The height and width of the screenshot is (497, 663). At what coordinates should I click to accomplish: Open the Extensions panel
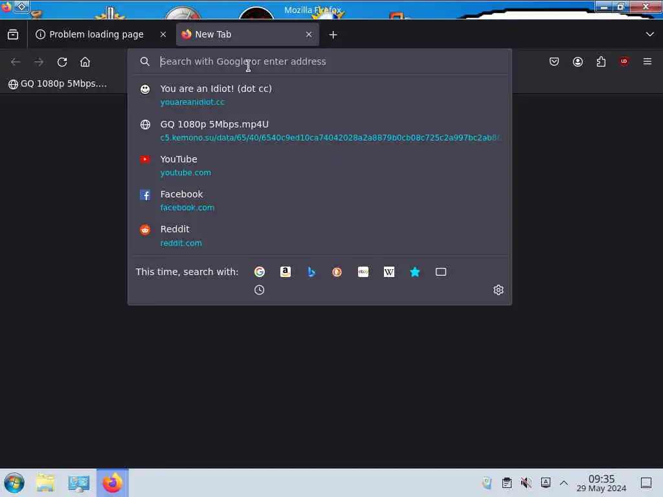click(601, 61)
